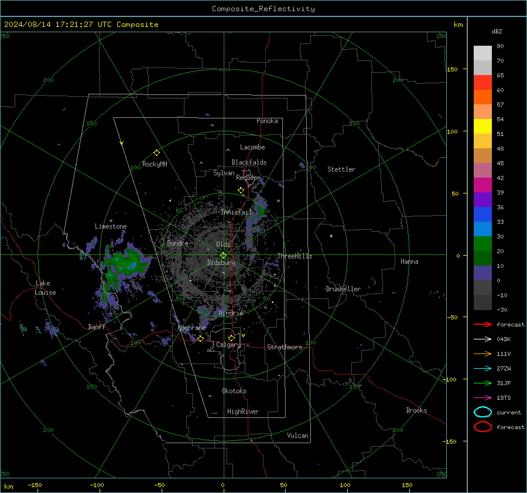Image resolution: width=527 pixels, height=493 pixels.
Task: Click the orange 57-60 dBZ legend swatch
Action: coord(482,97)
